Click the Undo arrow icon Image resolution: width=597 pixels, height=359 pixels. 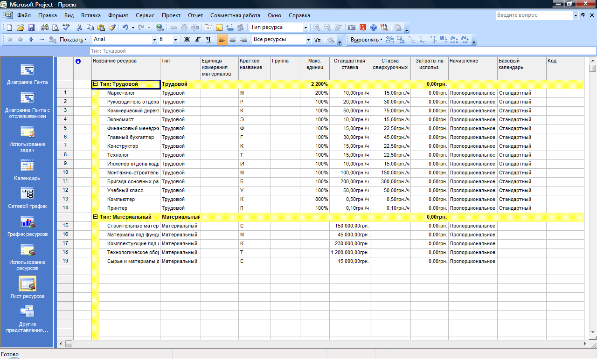125,28
